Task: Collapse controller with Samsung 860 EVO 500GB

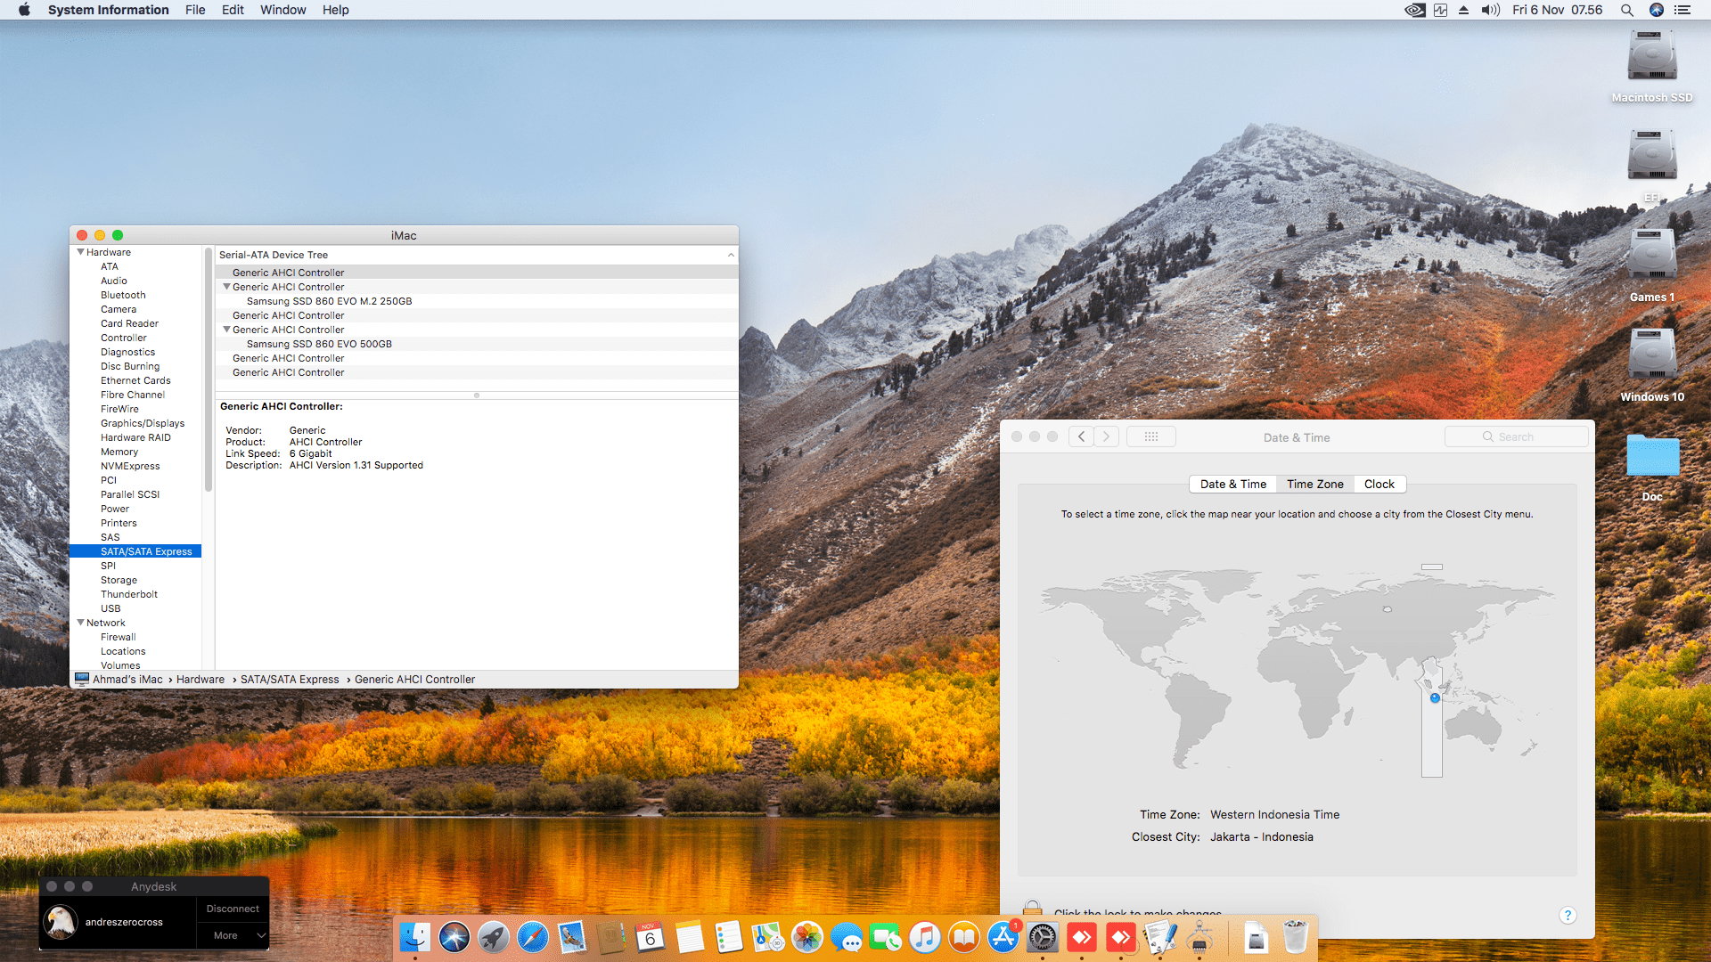Action: (226, 330)
